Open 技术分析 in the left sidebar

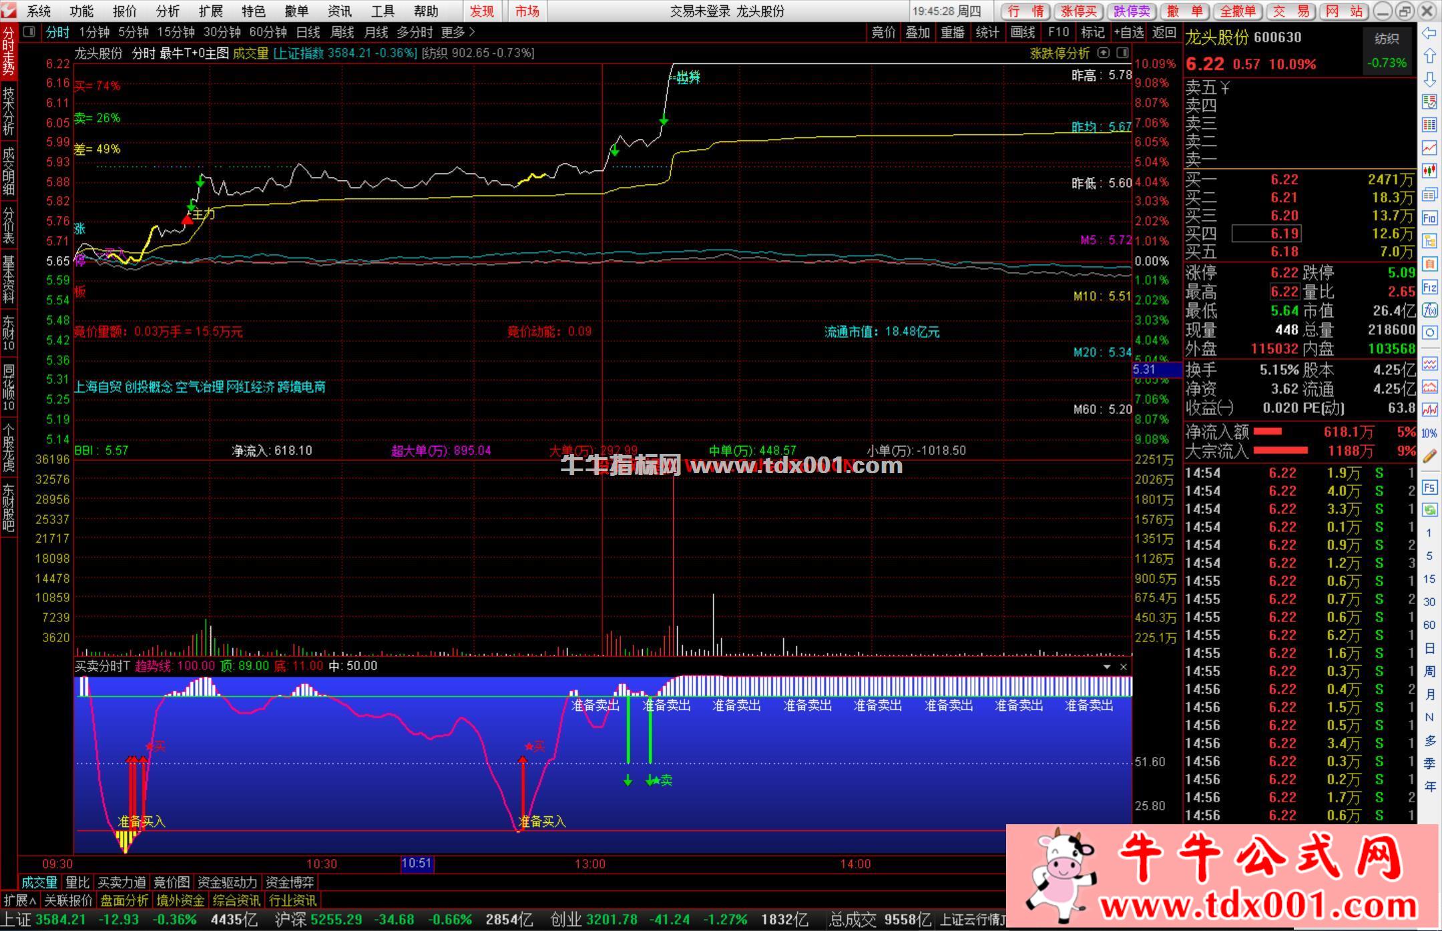9,111
